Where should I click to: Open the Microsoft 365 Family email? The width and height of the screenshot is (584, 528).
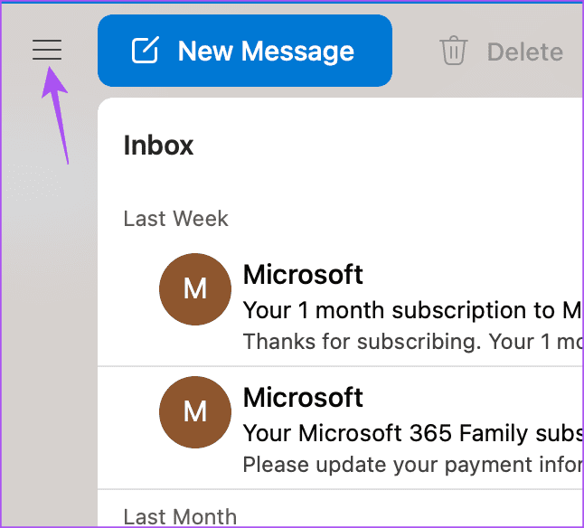(341, 428)
